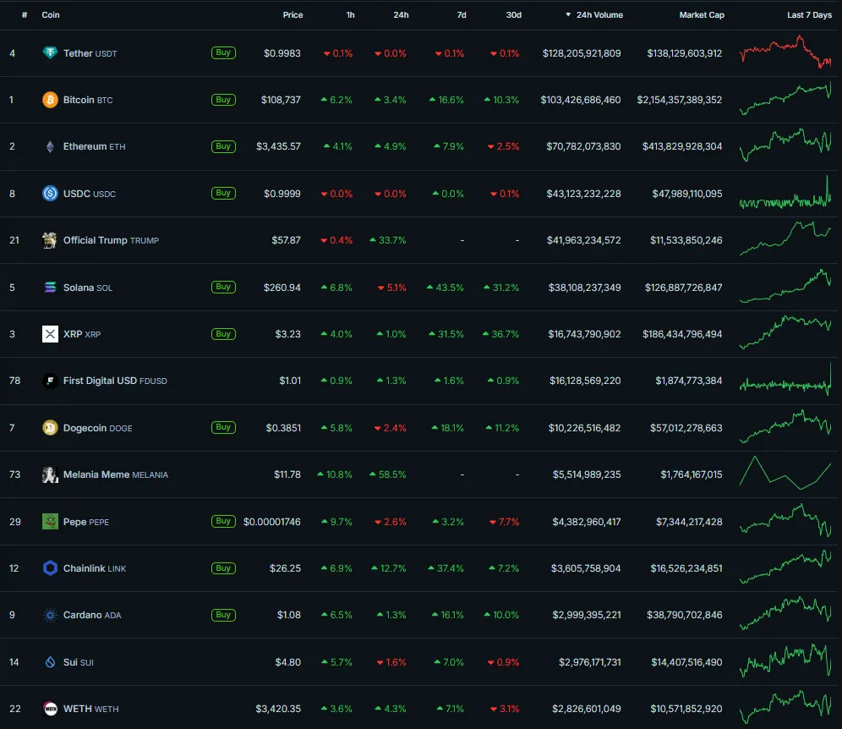This screenshot has width=842, height=729.
Task: Open the Melania Meme MELANIA page
Action: [116, 475]
